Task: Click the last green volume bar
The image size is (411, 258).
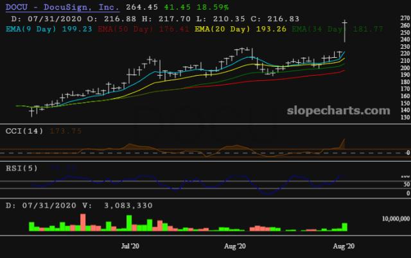Action: [x=345, y=227]
